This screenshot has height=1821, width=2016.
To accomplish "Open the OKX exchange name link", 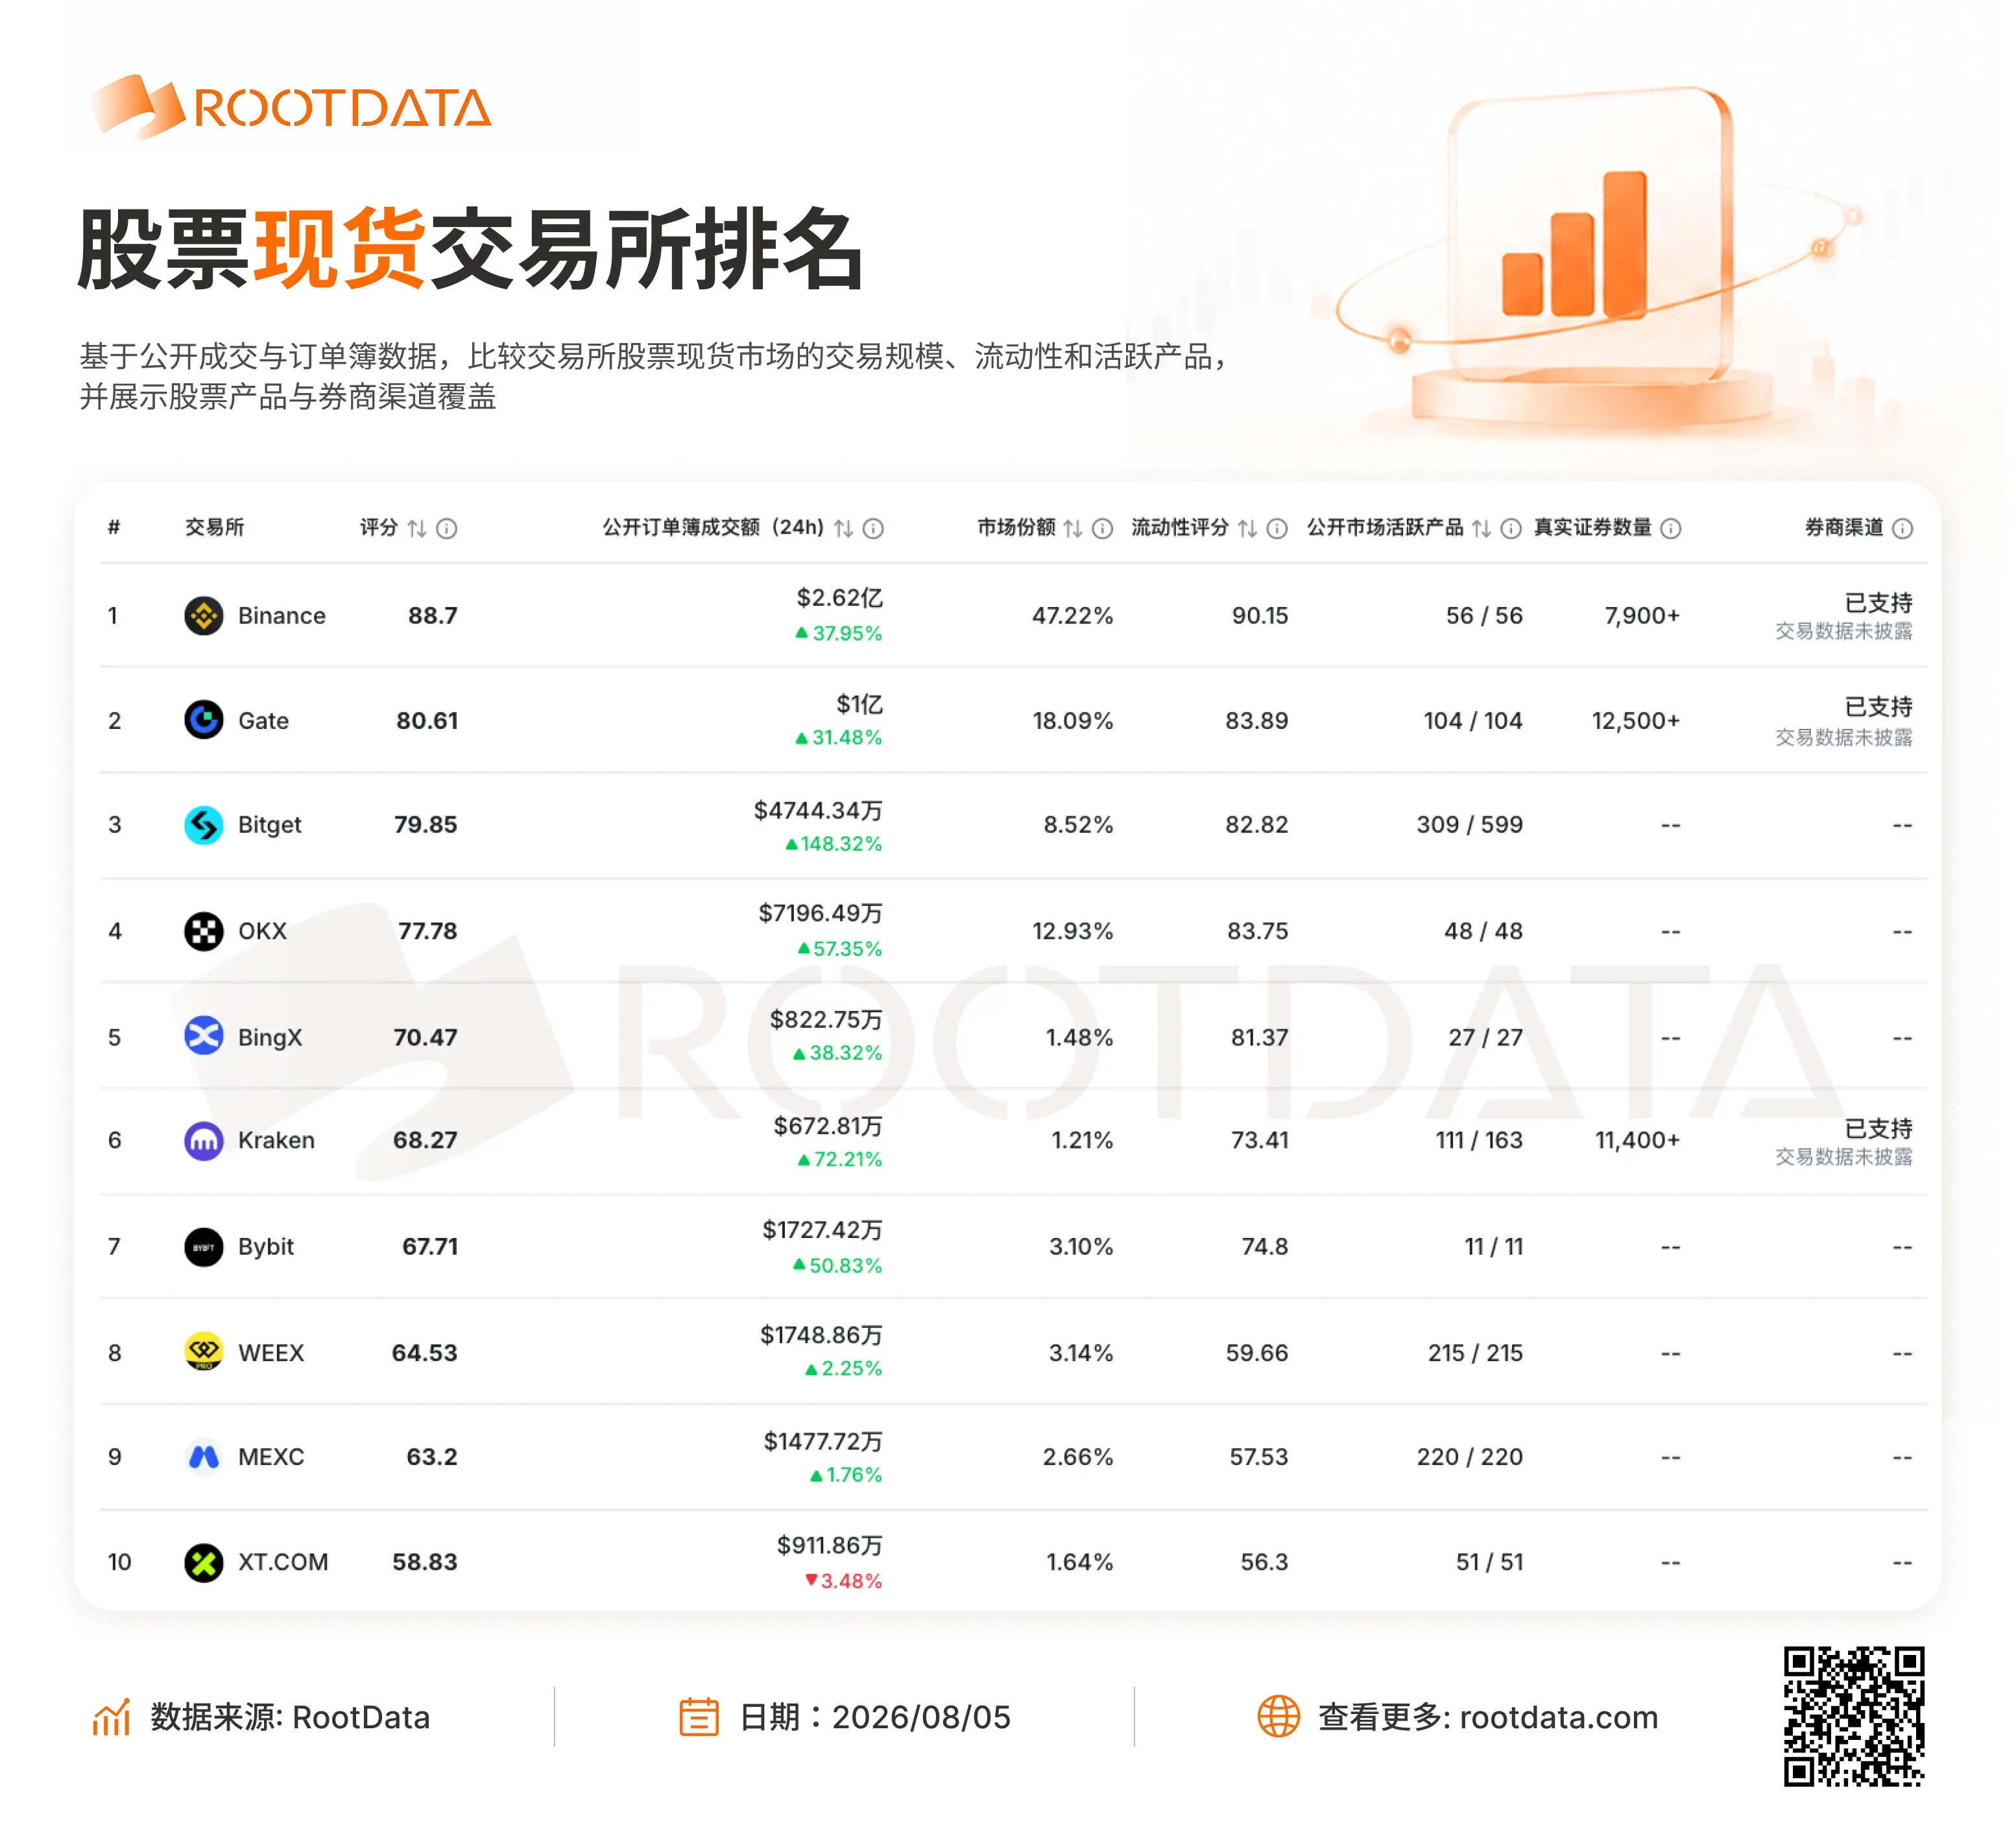I will pos(262,931).
